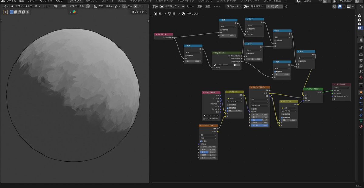Click the fake user shield icon for マテリアル
The image size is (364, 188).
click(273, 6)
